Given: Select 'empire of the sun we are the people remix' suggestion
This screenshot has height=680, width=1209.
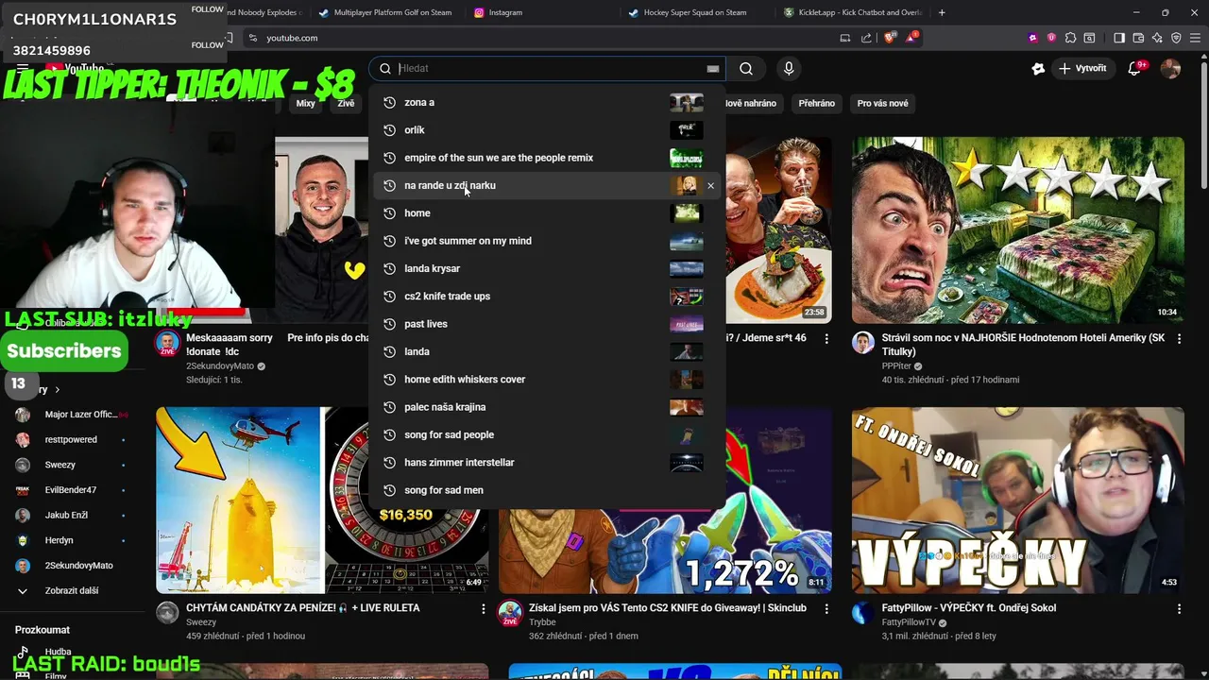Looking at the screenshot, I should [548, 158].
